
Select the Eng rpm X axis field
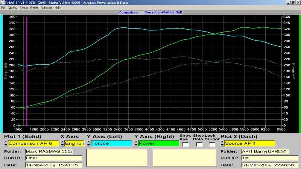[x=74, y=143]
